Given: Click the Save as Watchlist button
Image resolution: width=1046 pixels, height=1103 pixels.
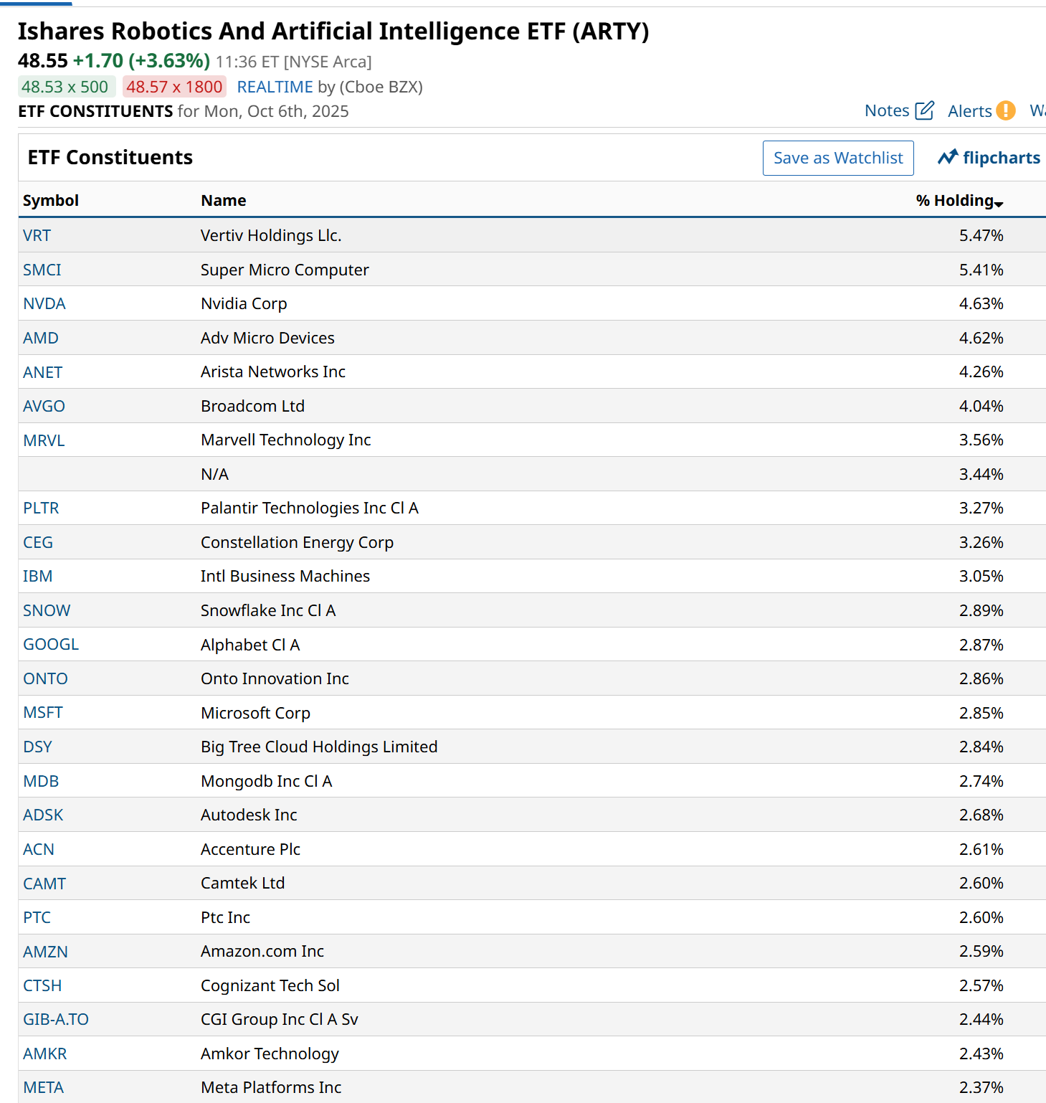Looking at the screenshot, I should tap(837, 158).
